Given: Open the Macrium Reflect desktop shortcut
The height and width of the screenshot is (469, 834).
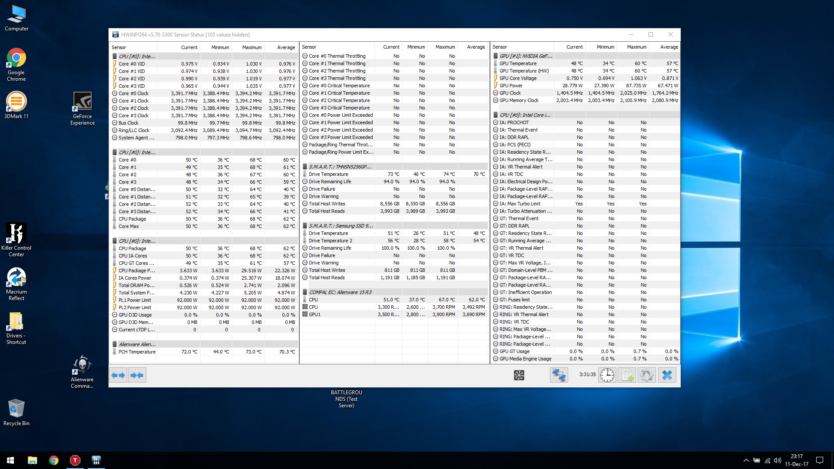Looking at the screenshot, I should point(17,284).
